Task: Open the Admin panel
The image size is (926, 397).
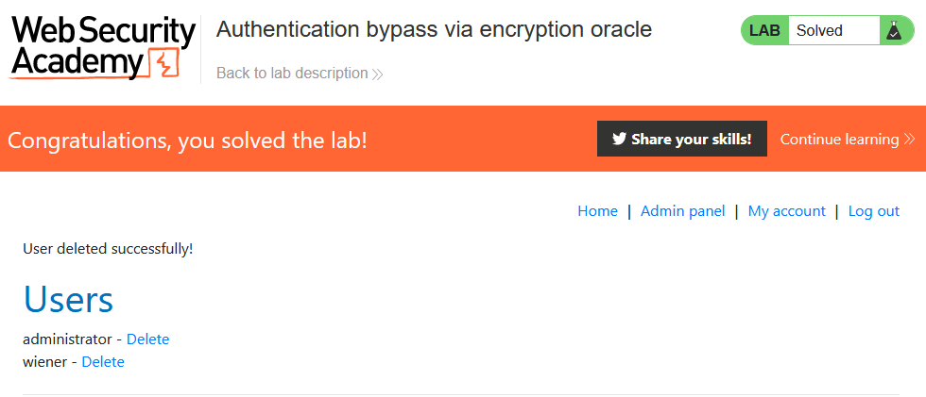Action: point(682,211)
